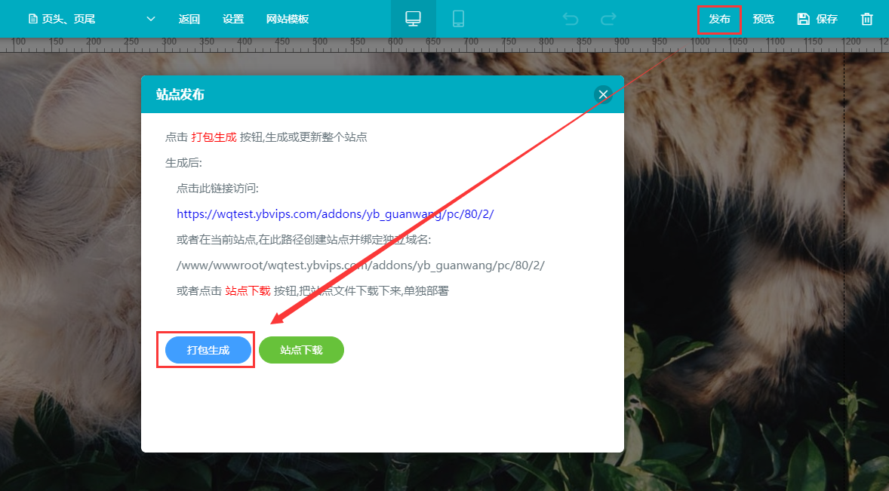Click the trash delete icon
Viewport: 889px width, 491px height.
867,19
